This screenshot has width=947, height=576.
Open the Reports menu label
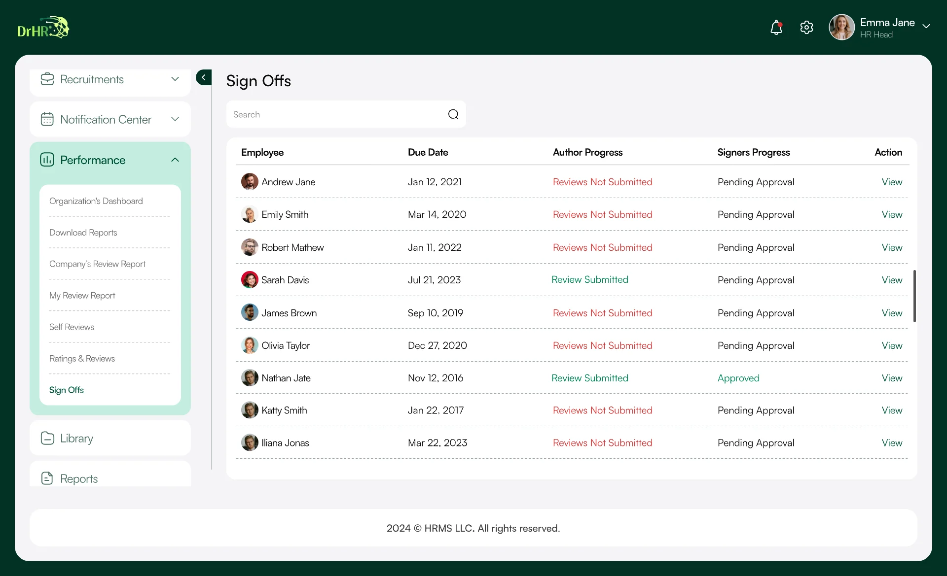[x=79, y=479]
